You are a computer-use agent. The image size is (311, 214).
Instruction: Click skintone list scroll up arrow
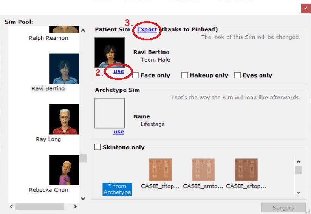pyautogui.click(x=298, y=162)
